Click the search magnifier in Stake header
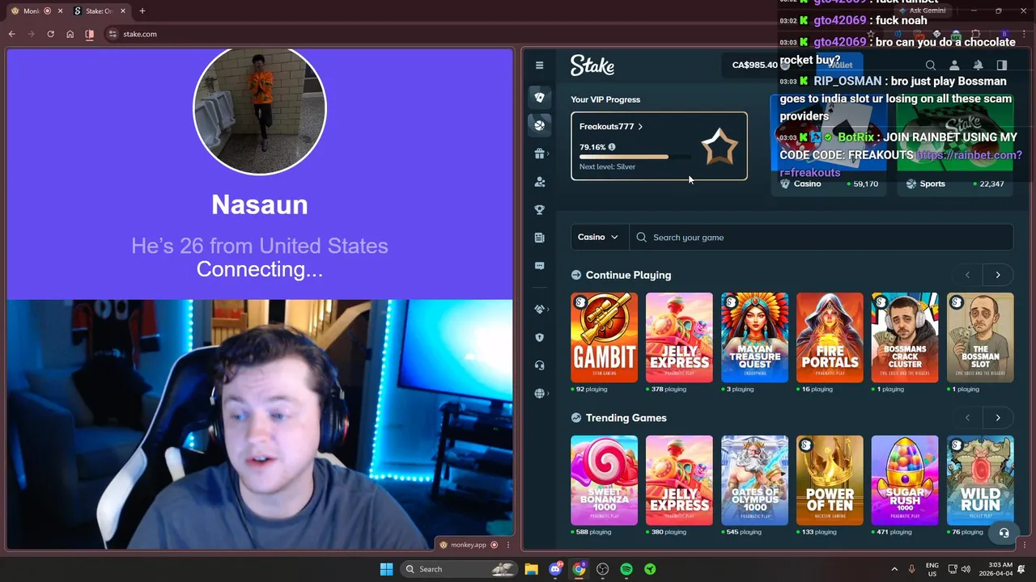 (x=931, y=65)
